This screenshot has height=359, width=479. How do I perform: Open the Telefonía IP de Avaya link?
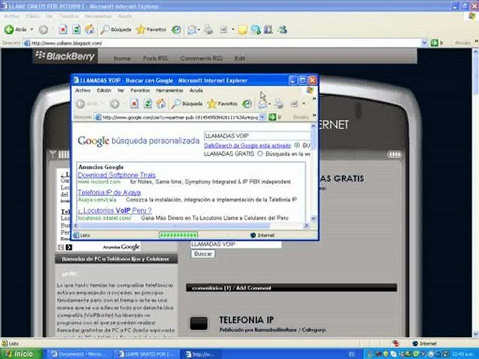point(109,192)
